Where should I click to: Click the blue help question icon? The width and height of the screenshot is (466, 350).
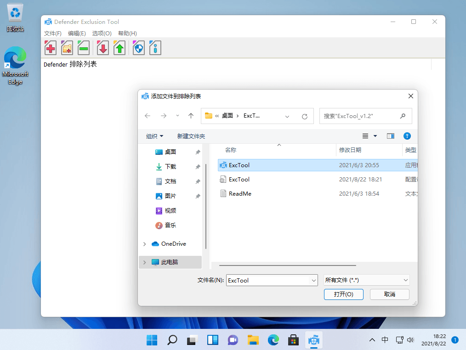407,136
